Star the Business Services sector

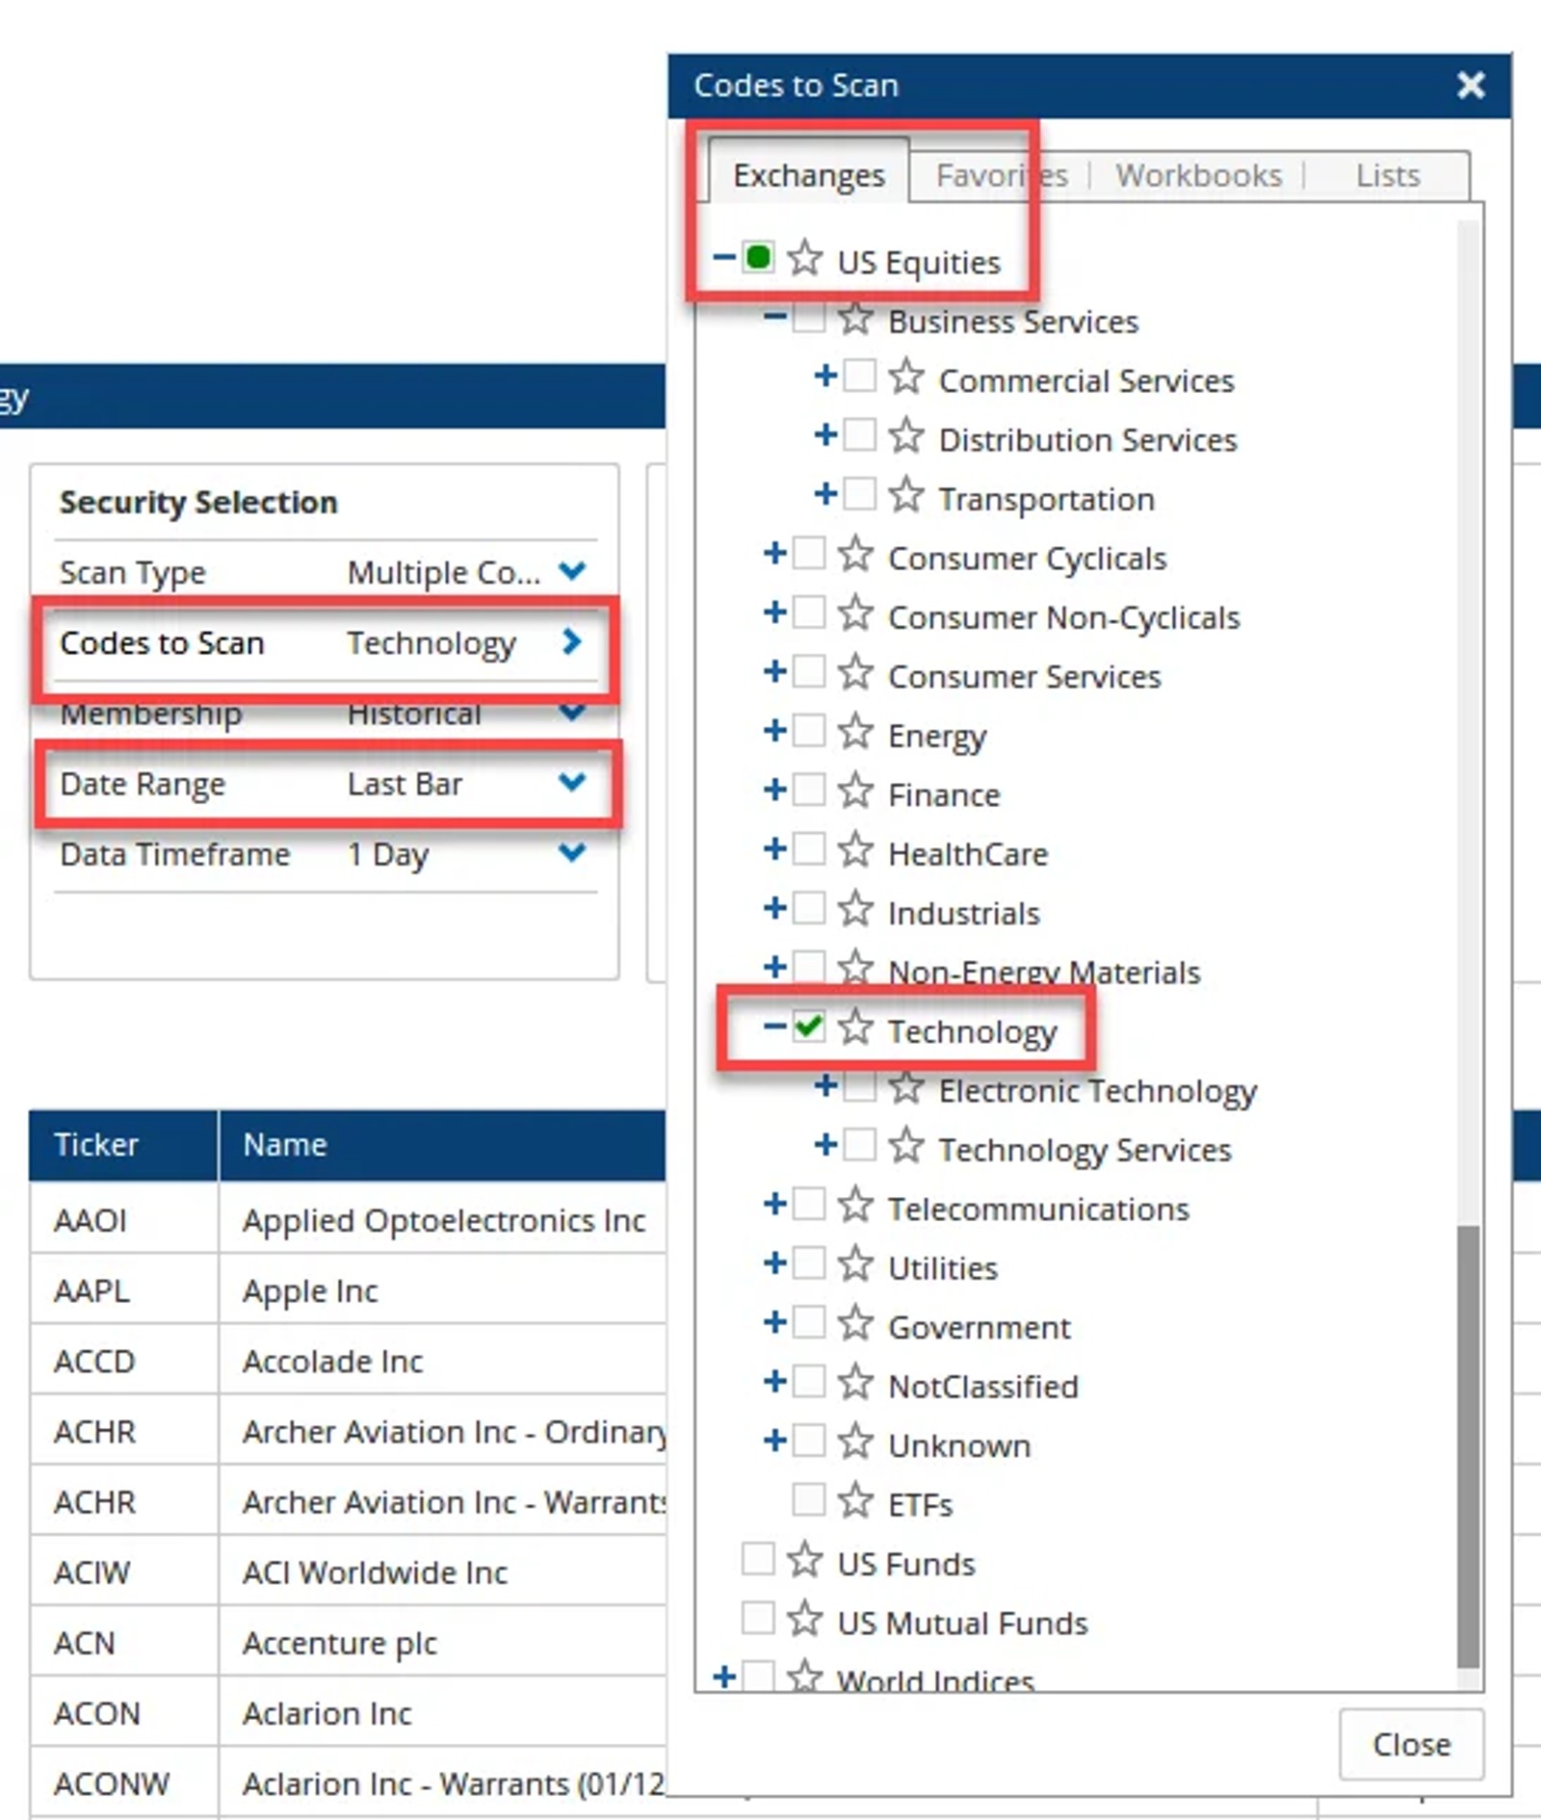[855, 318]
